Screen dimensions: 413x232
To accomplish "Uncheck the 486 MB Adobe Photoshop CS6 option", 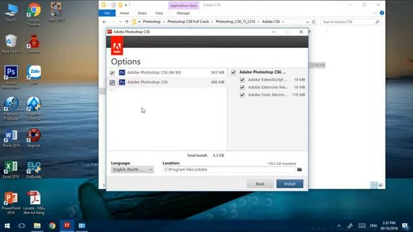I will coord(112,82).
